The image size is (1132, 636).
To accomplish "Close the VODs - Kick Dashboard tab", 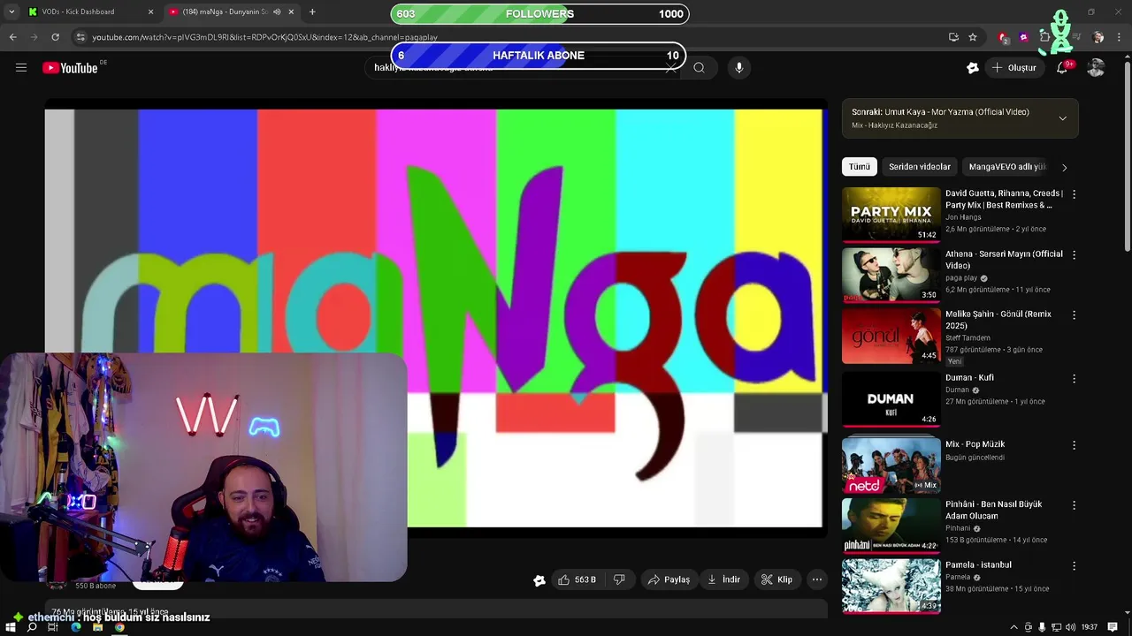I will point(150,11).
